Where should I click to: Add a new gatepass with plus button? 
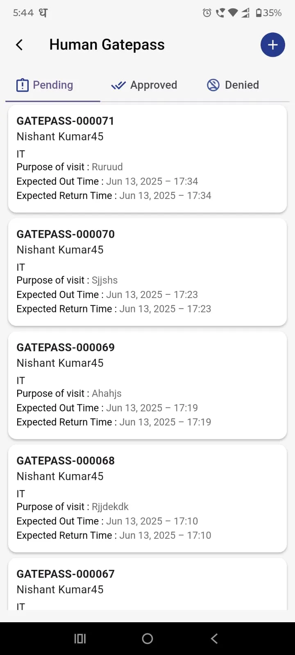click(x=273, y=45)
